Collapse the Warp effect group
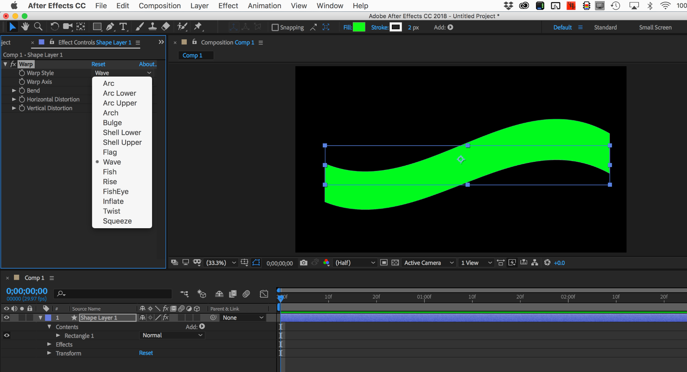 5,64
